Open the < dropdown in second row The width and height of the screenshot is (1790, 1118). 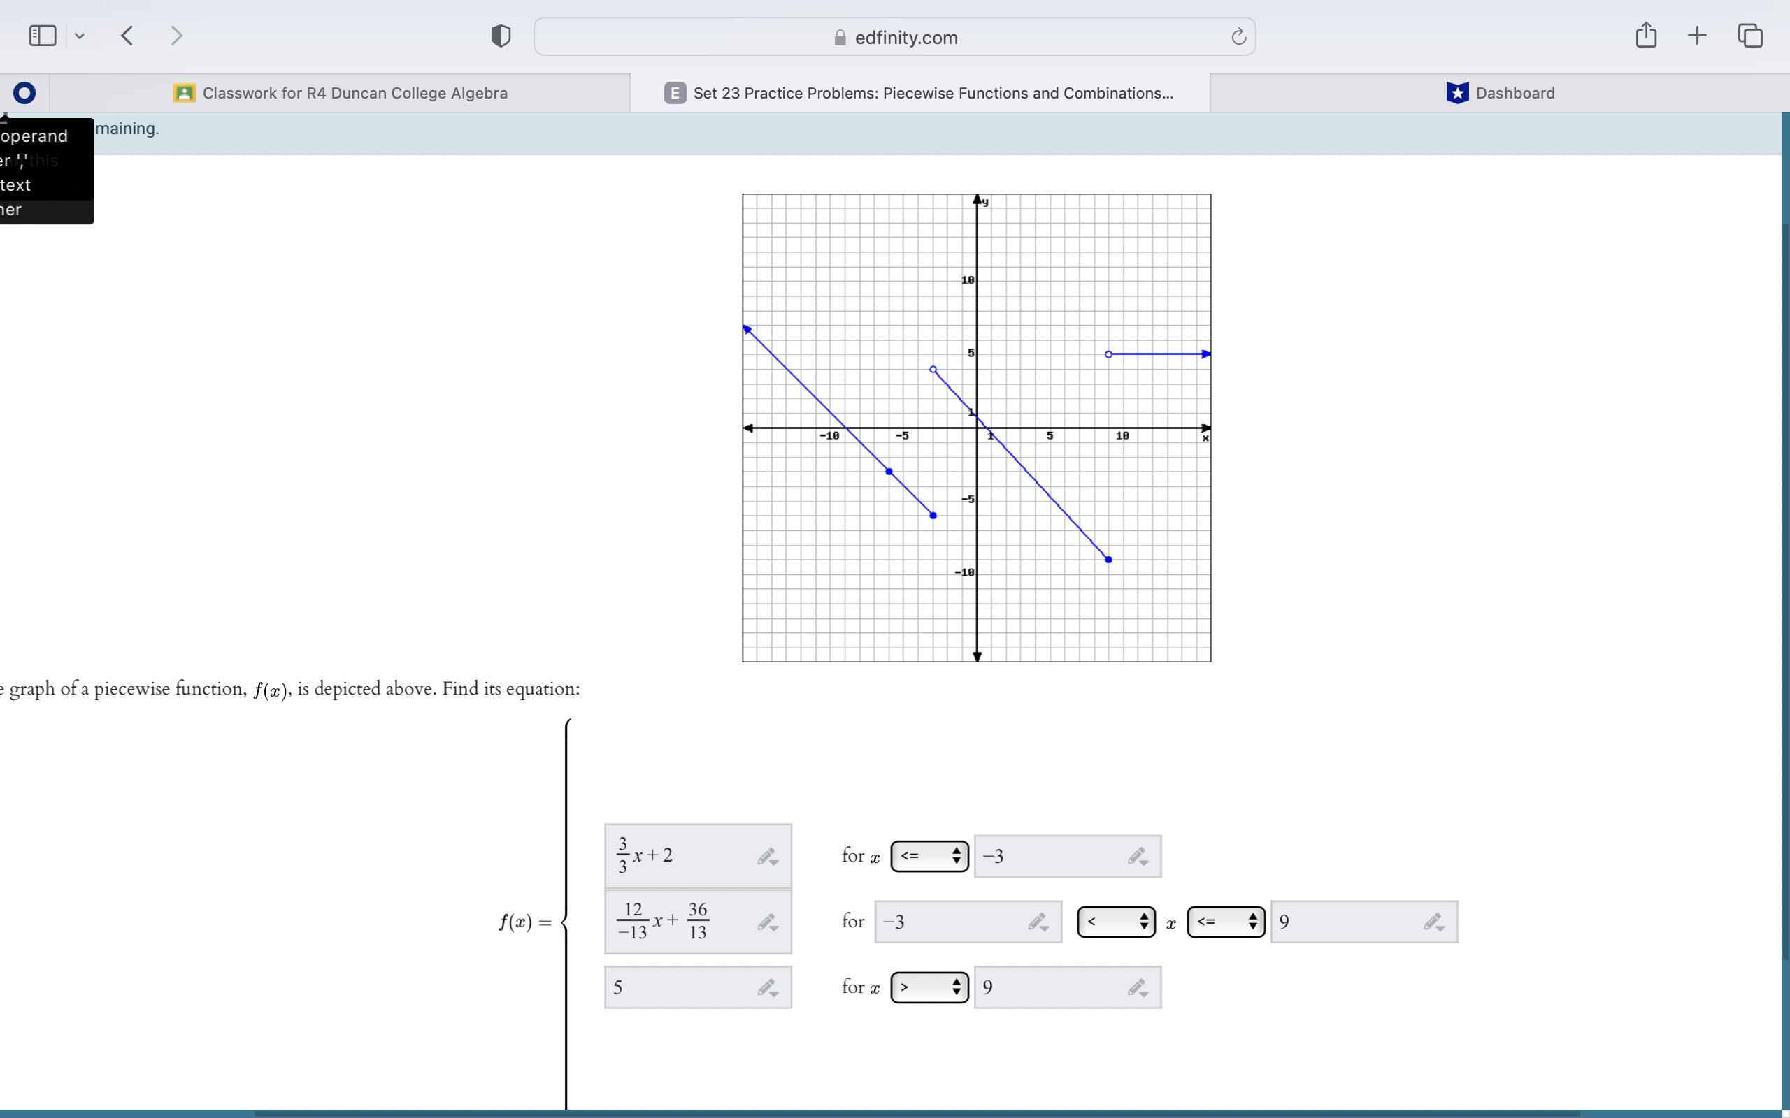tap(1115, 922)
